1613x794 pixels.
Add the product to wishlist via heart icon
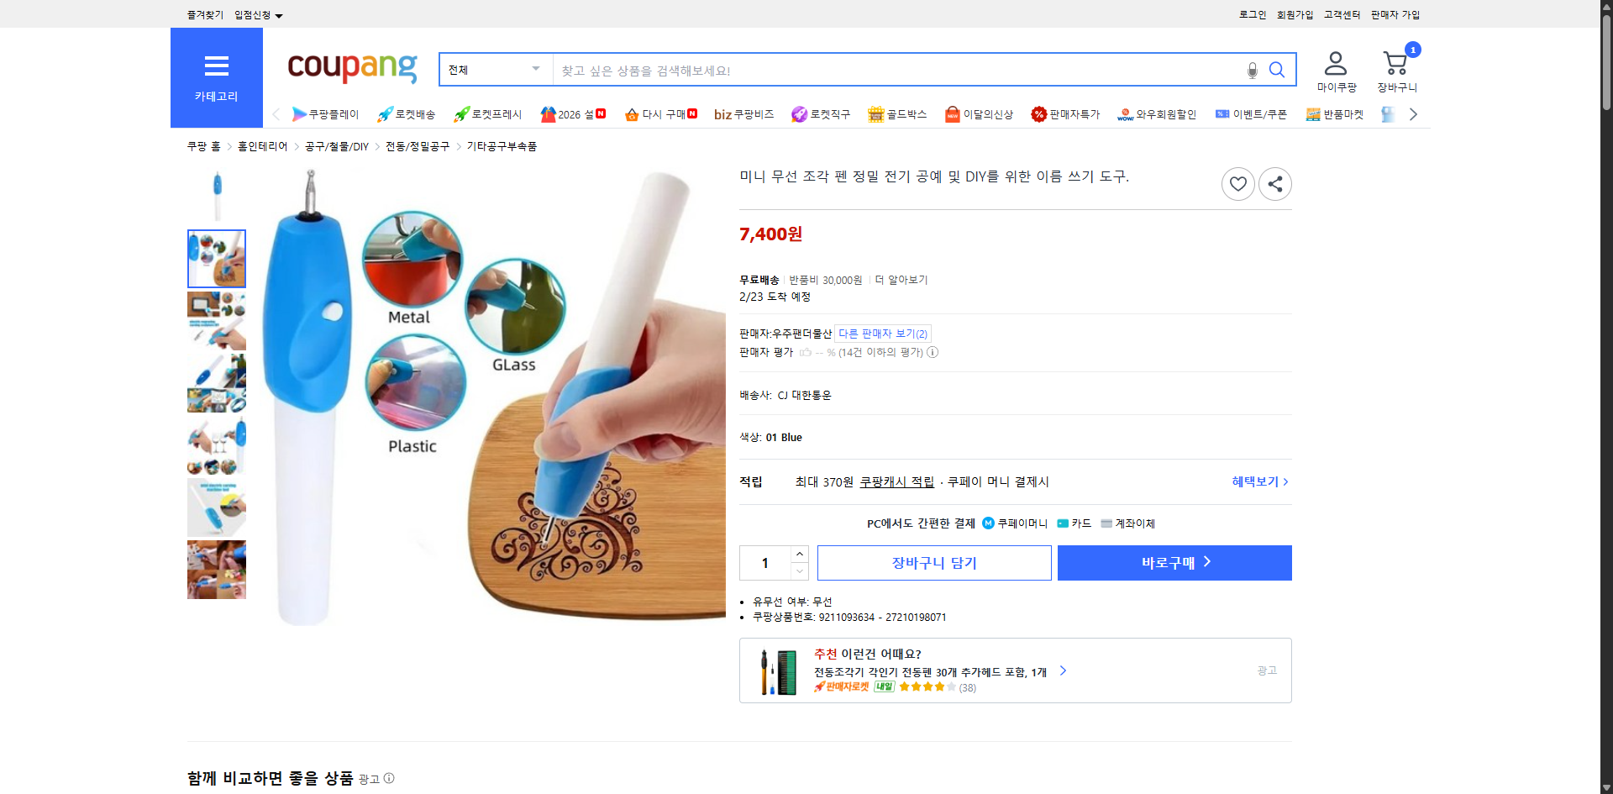(1237, 183)
